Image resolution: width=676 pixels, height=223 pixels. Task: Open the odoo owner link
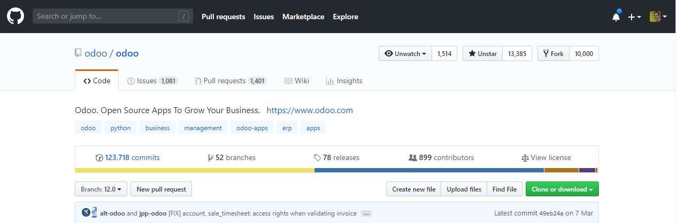click(x=96, y=53)
